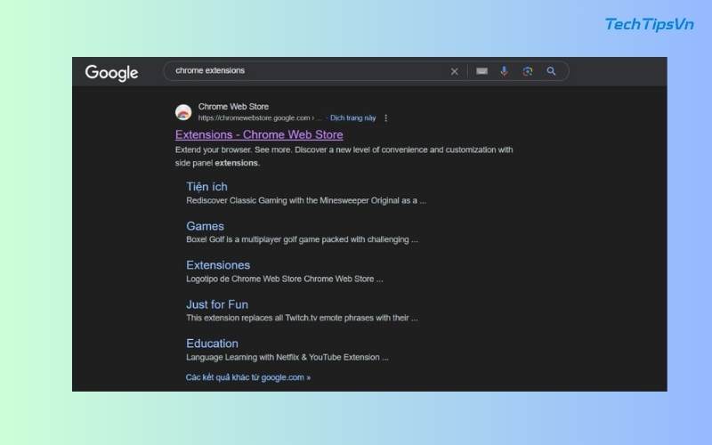Open the 'Extensiones' sitelink

[218, 264]
